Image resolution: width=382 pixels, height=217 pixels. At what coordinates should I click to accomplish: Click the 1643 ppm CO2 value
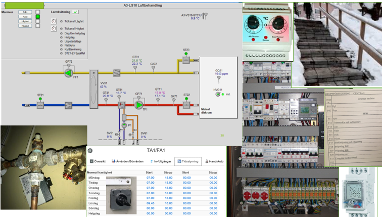click(221, 74)
